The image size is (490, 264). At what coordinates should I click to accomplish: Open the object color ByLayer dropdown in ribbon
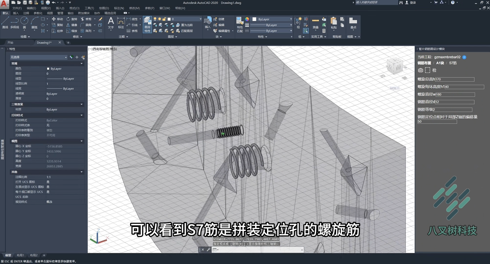[x=272, y=19]
